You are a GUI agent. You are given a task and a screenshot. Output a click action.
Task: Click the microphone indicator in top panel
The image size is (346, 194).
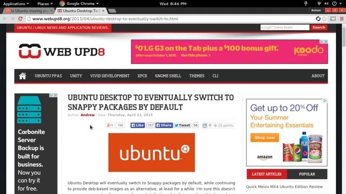305,4
